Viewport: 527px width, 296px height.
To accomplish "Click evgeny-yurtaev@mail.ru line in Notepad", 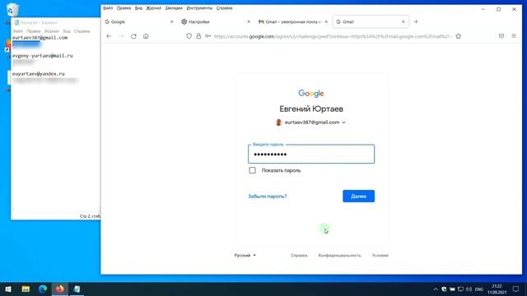I will pyautogui.click(x=42, y=56).
